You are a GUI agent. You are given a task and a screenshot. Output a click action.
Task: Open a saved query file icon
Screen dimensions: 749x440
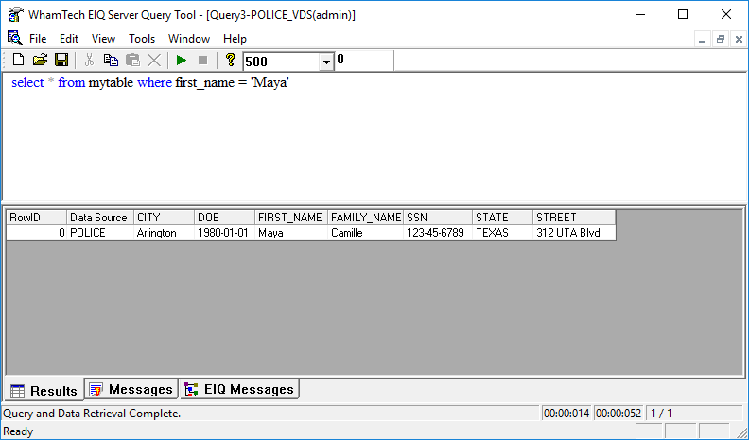click(x=40, y=60)
